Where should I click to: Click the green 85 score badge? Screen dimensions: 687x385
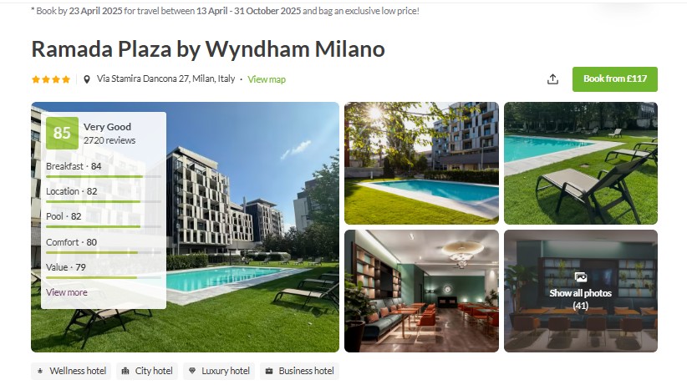[62, 133]
